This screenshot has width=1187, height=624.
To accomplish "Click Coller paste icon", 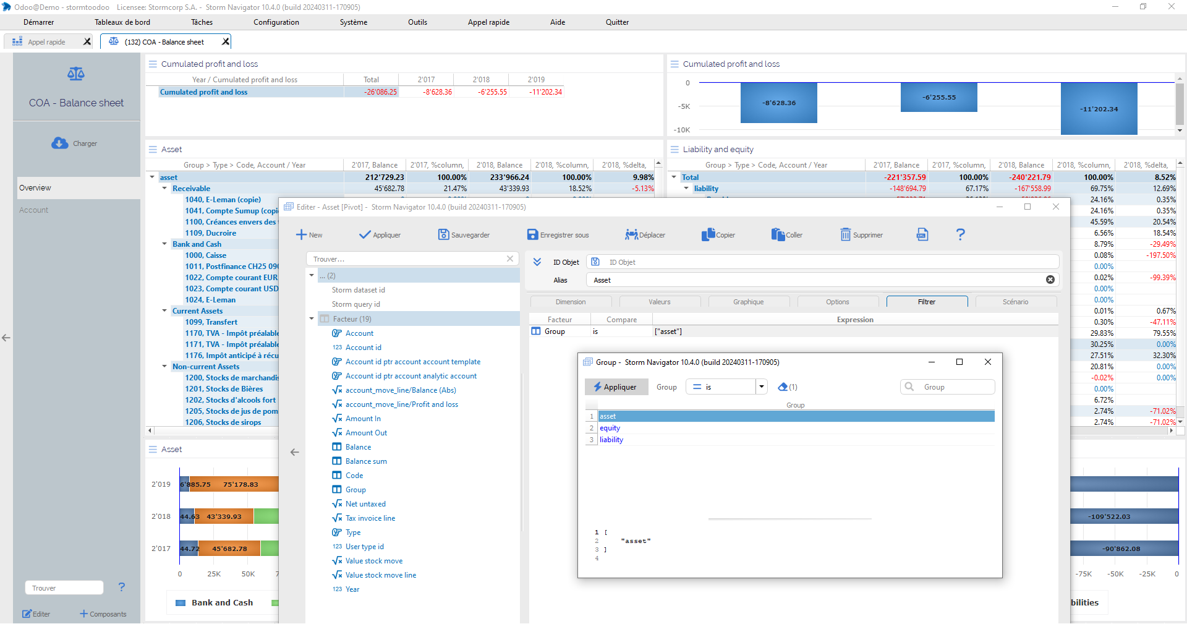I will tap(778, 235).
